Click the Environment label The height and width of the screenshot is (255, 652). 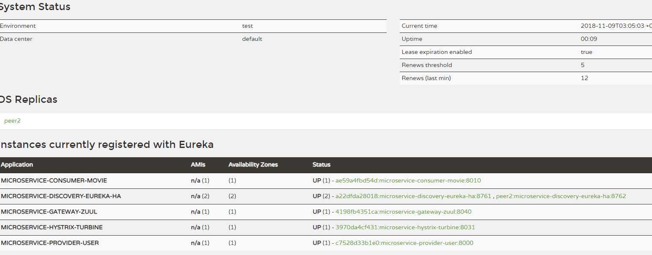tap(18, 26)
